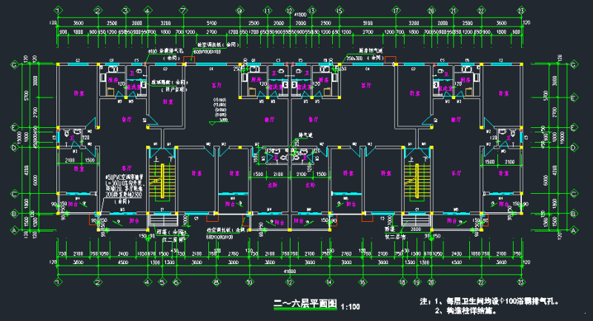Click the drawing title 二~六层平面图
The image size is (593, 321).
(x=305, y=305)
